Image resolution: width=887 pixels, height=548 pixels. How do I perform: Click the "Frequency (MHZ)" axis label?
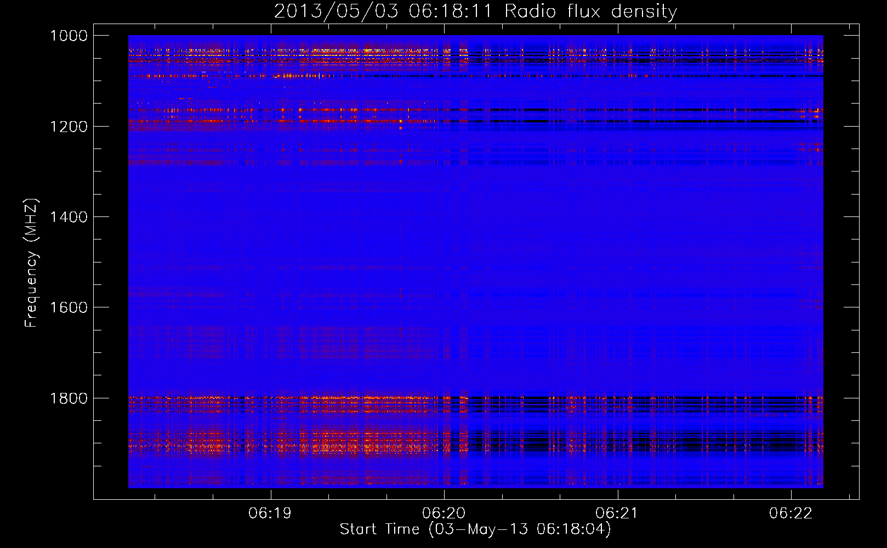pos(31,263)
